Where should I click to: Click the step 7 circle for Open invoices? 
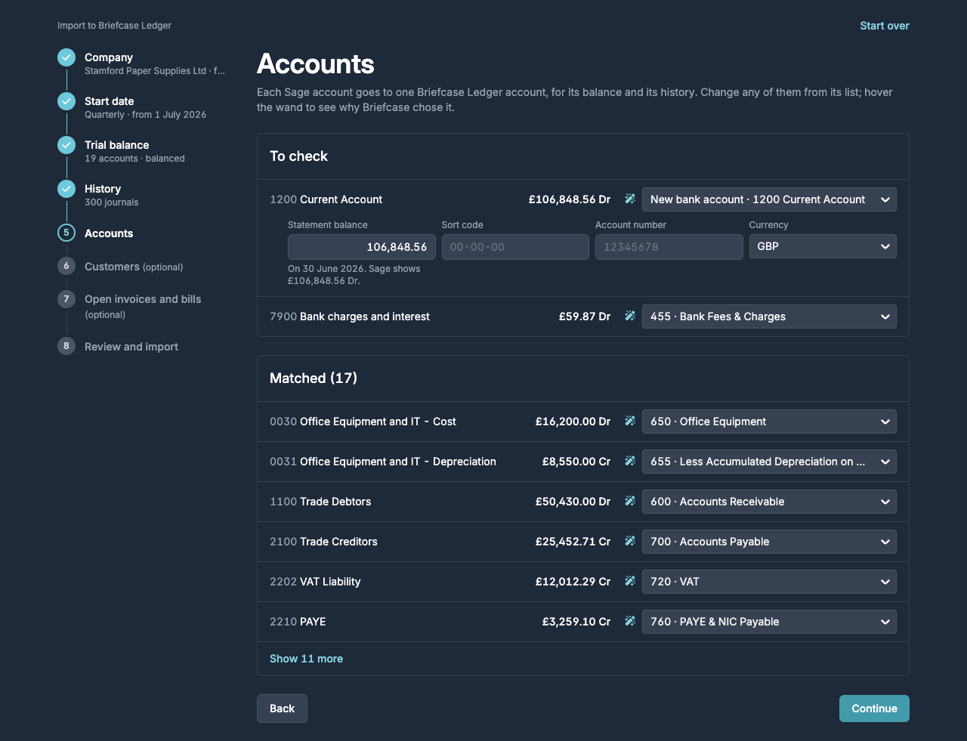66,299
